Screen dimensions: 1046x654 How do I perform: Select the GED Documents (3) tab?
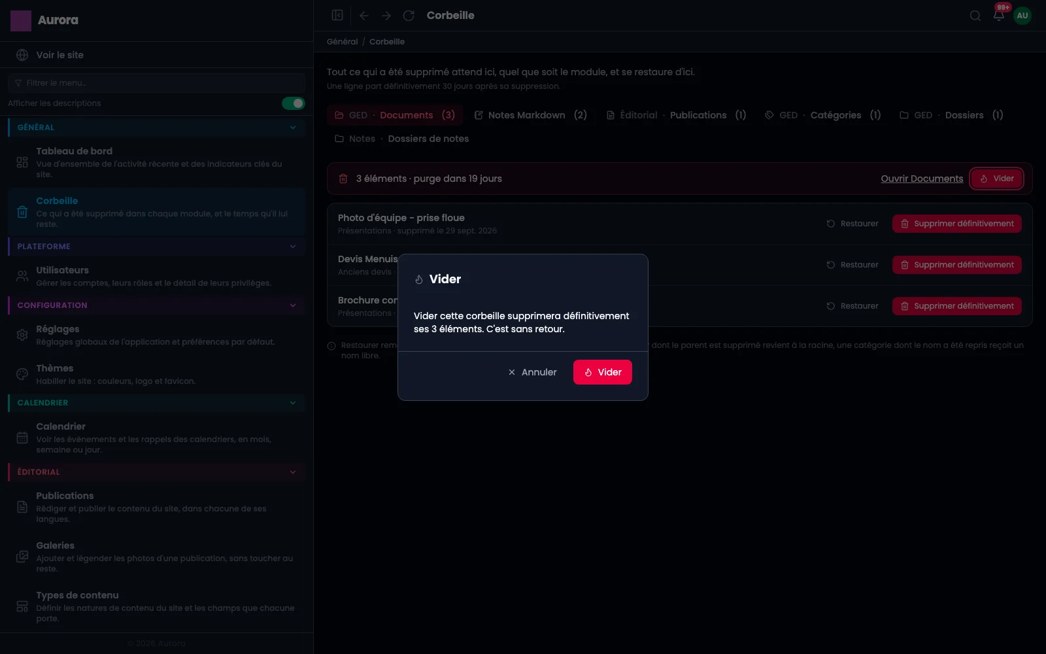point(395,115)
